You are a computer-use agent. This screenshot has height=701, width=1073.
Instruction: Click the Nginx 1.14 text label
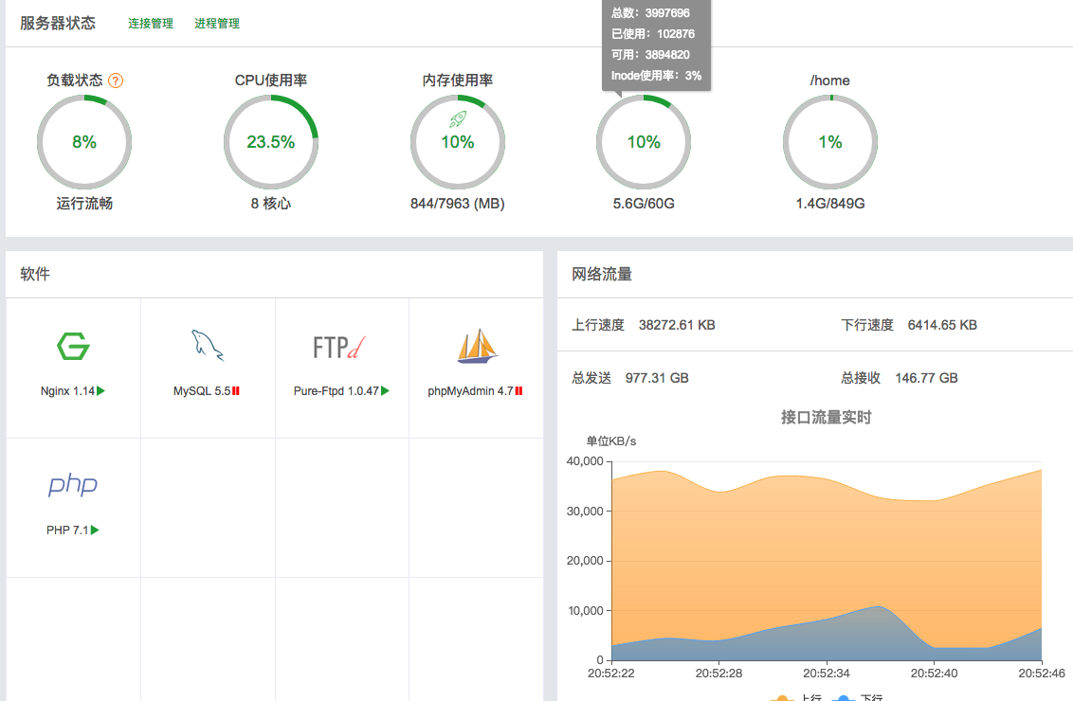(67, 391)
